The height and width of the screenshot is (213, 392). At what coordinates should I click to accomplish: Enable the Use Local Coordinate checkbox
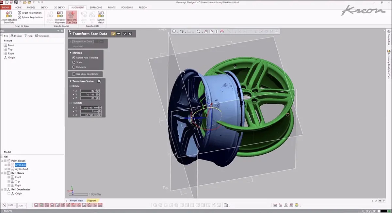pyautogui.click(x=73, y=74)
